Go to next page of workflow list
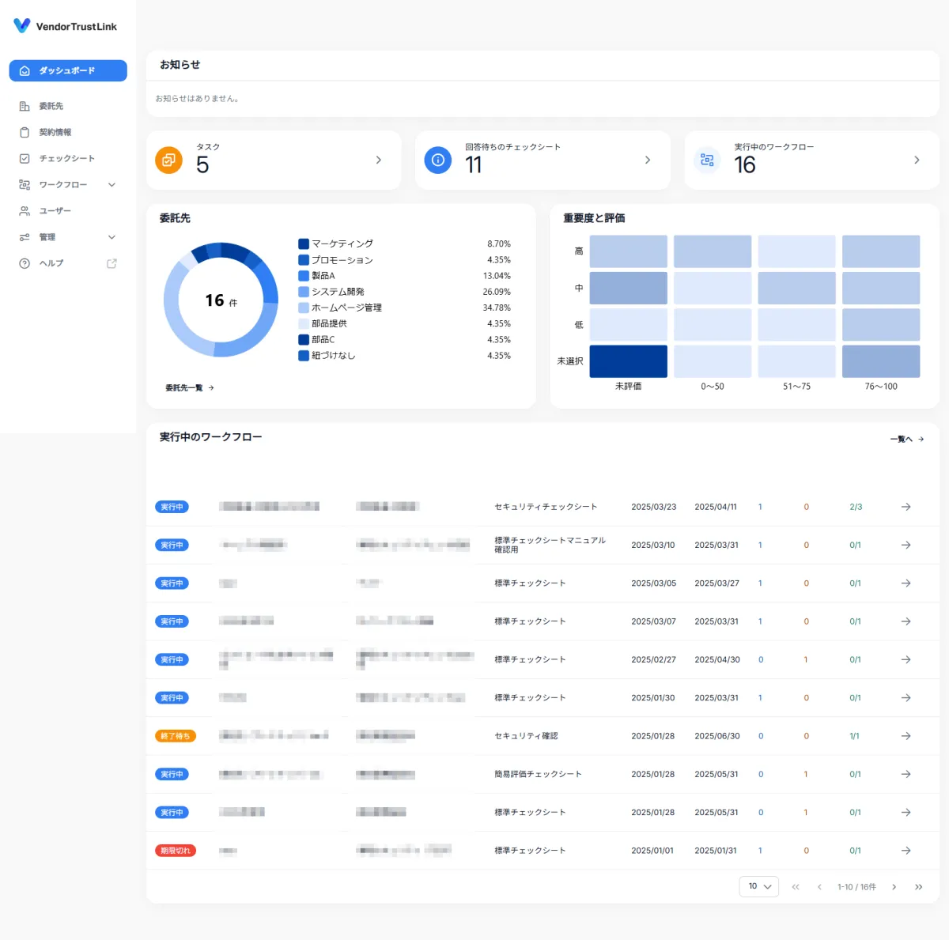 894,887
